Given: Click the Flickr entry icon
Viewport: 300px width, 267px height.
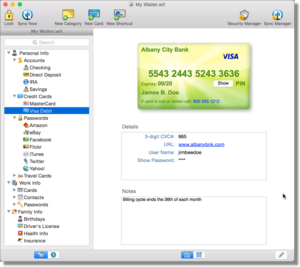Looking at the screenshot, I should click(x=26, y=147).
